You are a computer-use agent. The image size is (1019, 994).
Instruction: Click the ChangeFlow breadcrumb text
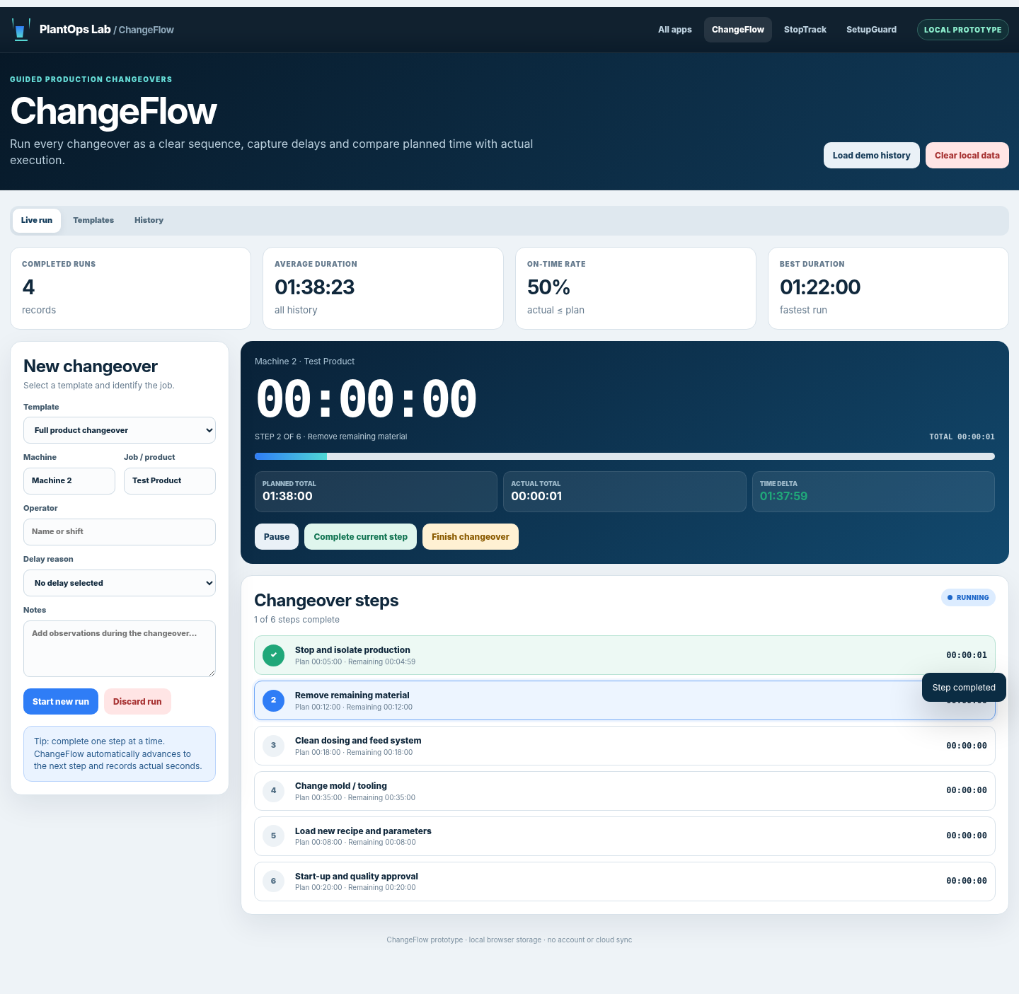click(146, 30)
